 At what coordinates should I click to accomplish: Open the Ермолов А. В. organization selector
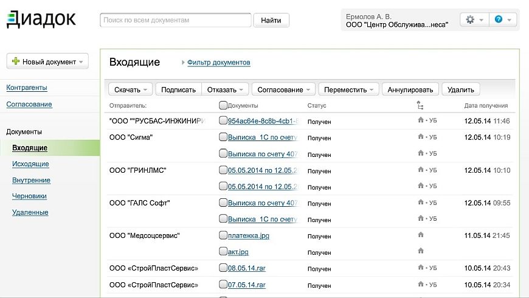(397, 20)
